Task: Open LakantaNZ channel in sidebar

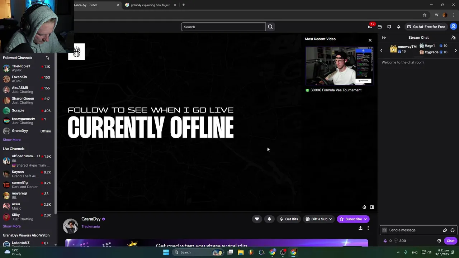Action: [27, 244]
